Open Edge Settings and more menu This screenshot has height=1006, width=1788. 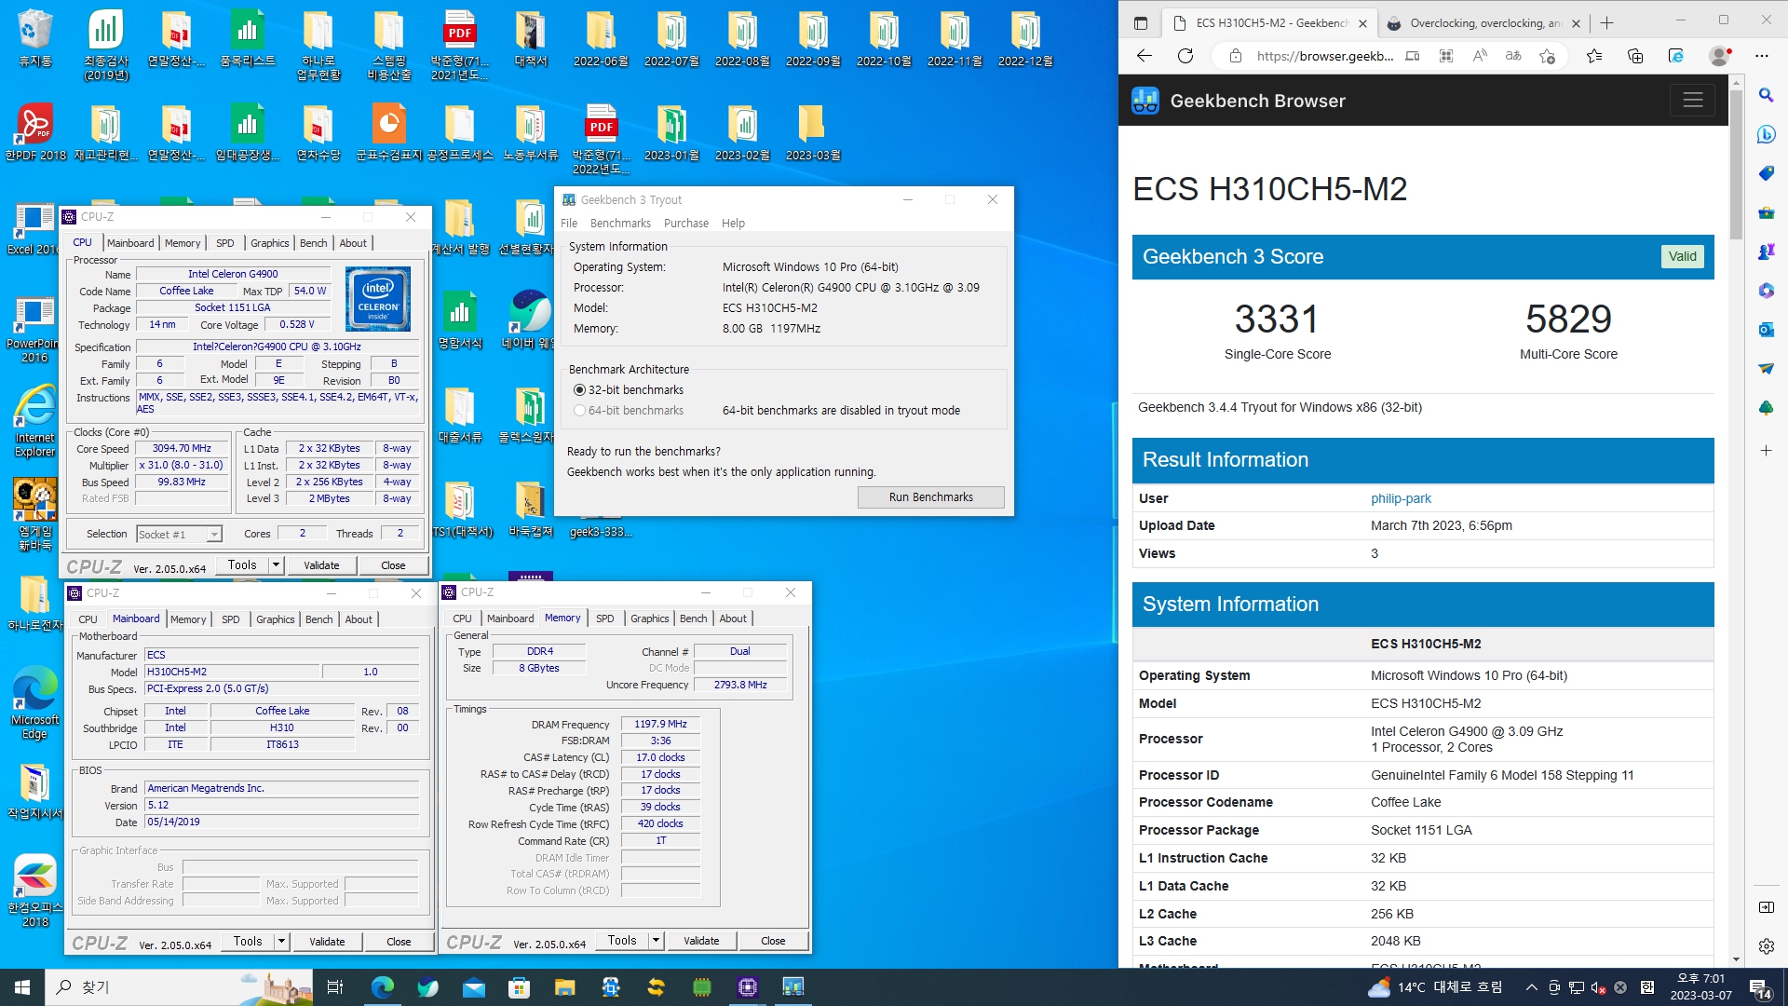[x=1762, y=56]
